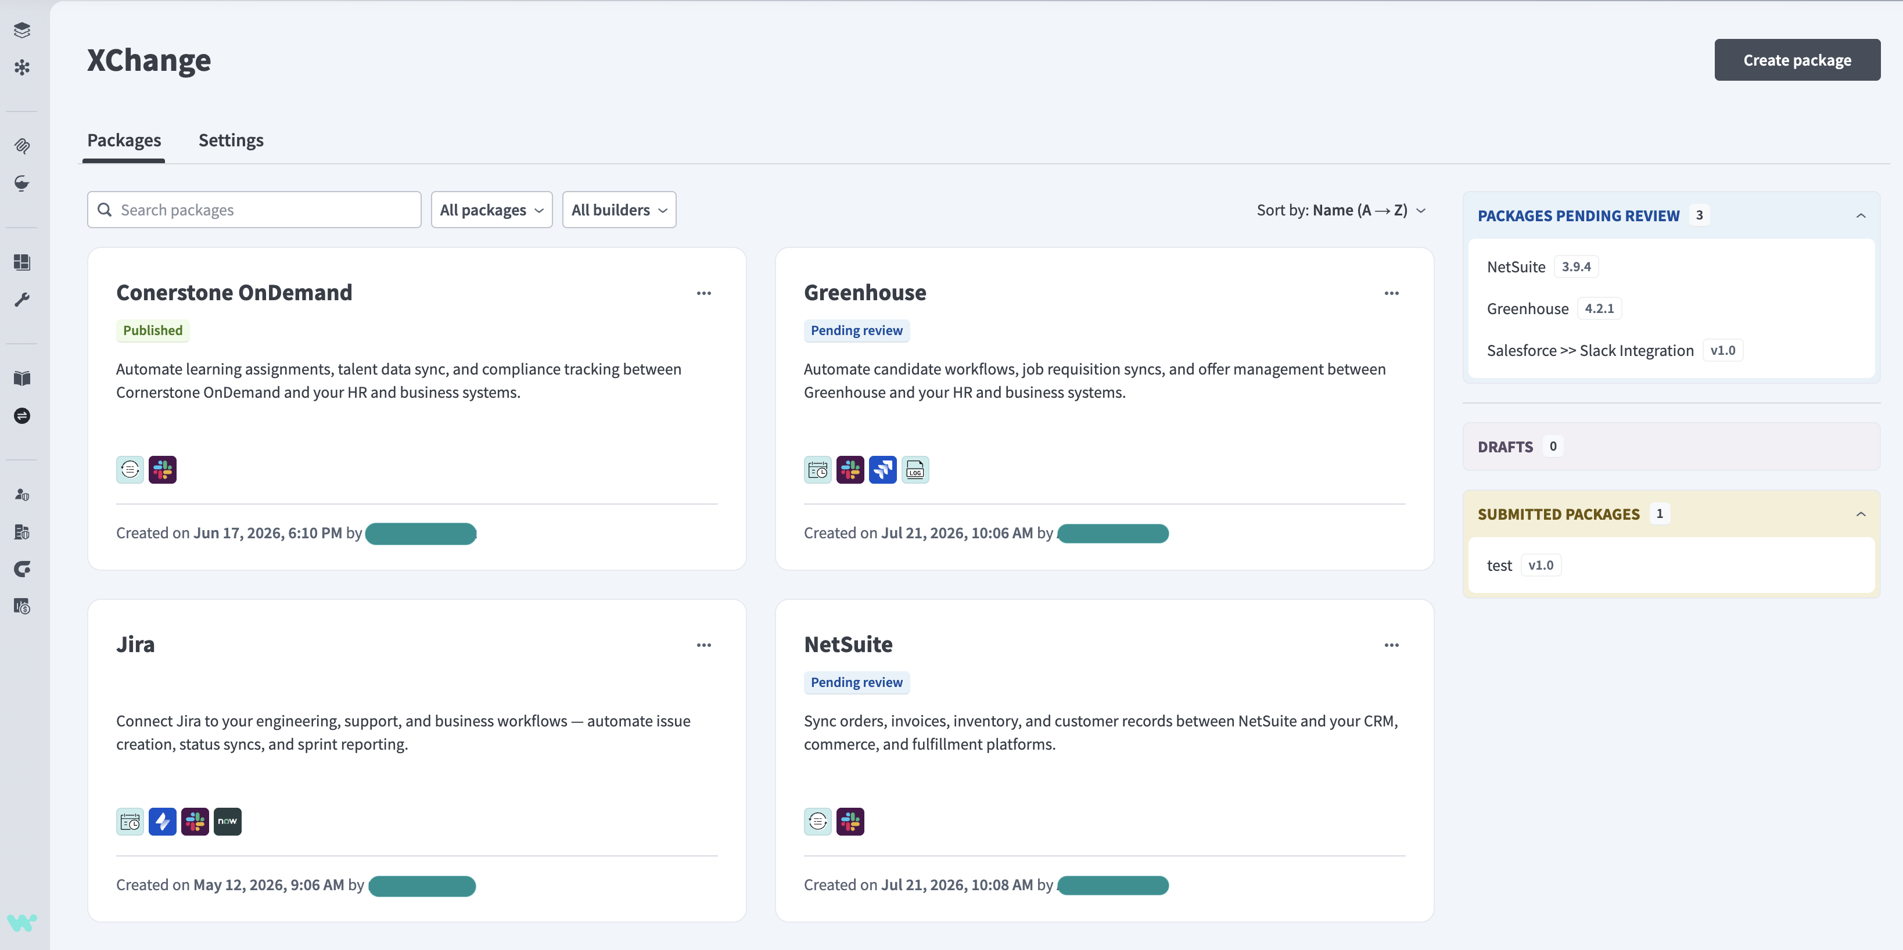Click the scheduler clock icon on Jira card
Screen dimensions: 1903x950
click(130, 822)
